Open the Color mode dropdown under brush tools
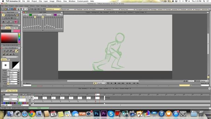 click(x=10, y=57)
